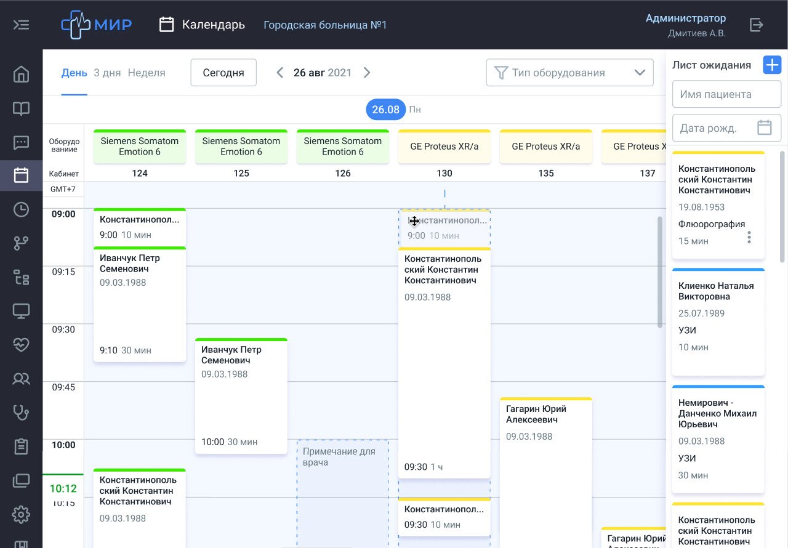The height and width of the screenshot is (548, 788).
Task: Add to waiting list with plus button
Action: pos(772,65)
